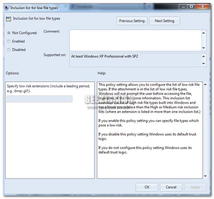This screenshot has height=199, width=214.
Task: Maximize the Inclusion list window
Action: [192, 7]
